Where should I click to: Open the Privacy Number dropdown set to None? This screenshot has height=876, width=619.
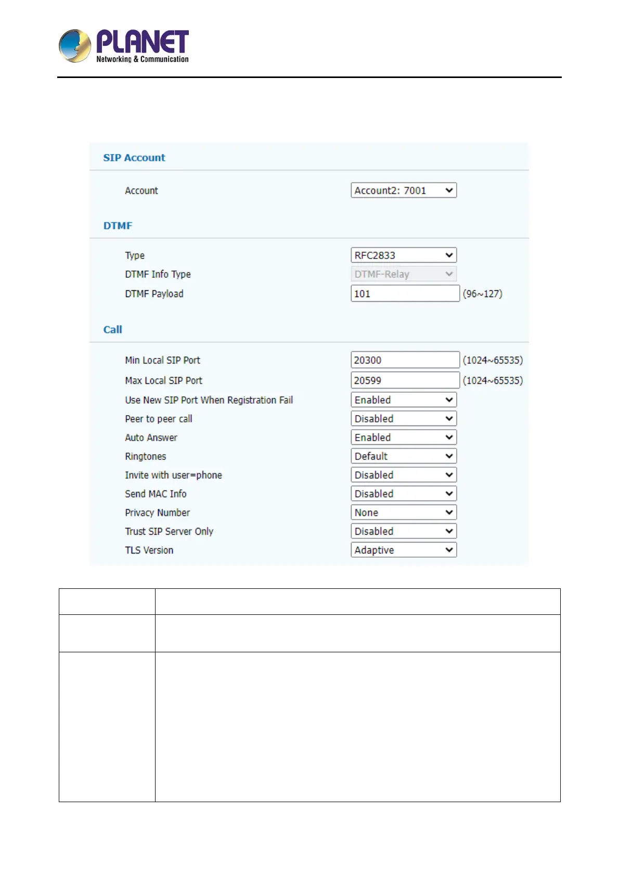point(404,512)
